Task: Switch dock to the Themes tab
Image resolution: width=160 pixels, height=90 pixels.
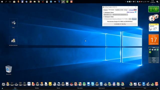Action: (x=123, y=88)
